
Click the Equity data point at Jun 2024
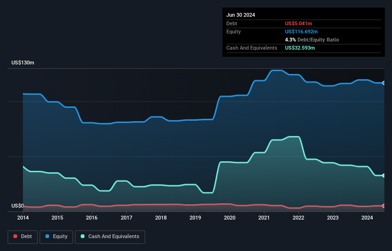pos(384,83)
